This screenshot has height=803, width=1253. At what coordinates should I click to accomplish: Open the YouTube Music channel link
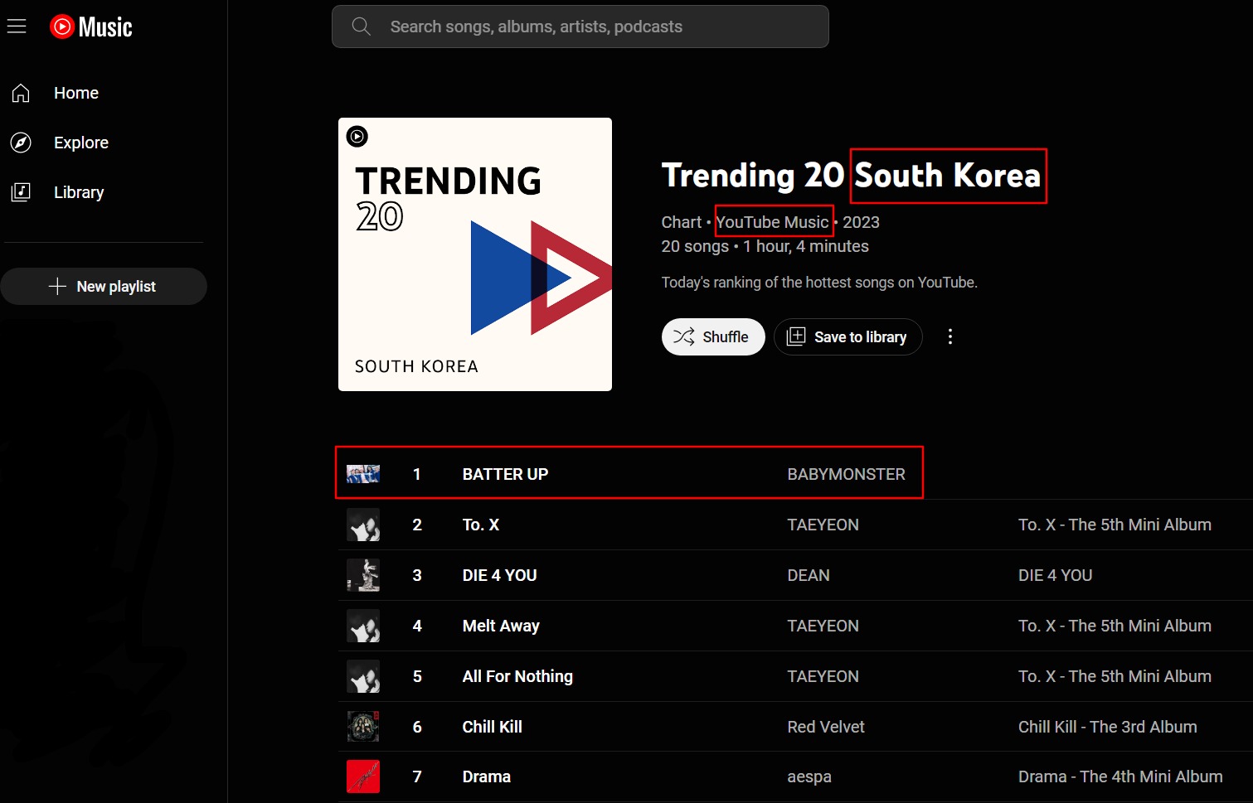coord(772,222)
